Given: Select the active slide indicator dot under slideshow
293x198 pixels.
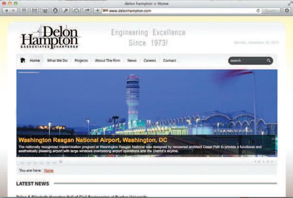Looking at the screenshot, I should 61,162.
